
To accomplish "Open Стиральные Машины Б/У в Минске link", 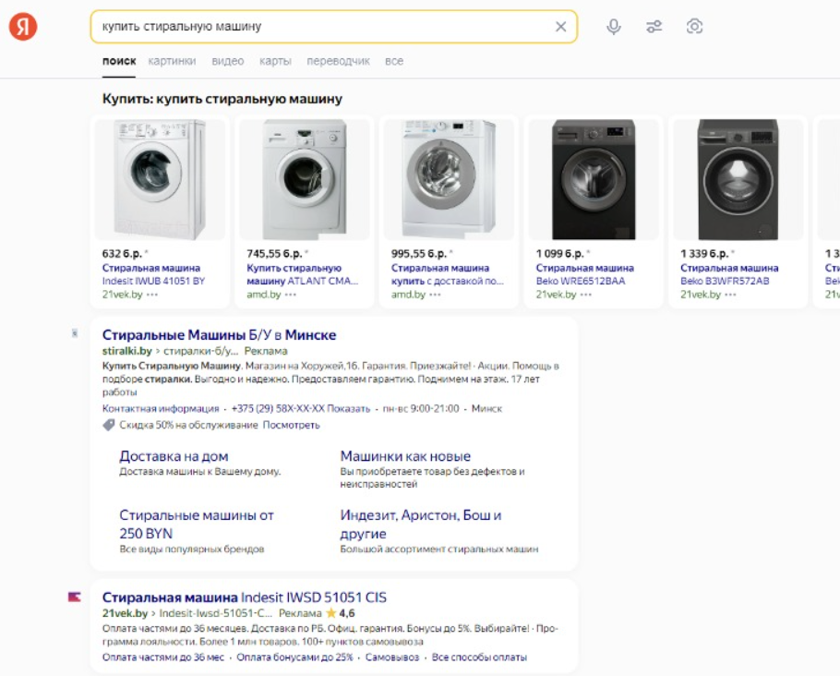I will pyautogui.click(x=219, y=334).
